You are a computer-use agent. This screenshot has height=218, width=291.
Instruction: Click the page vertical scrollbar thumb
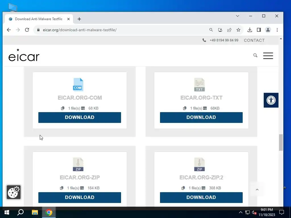281,142
